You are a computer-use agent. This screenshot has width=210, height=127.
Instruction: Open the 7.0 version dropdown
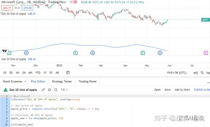click(64, 90)
